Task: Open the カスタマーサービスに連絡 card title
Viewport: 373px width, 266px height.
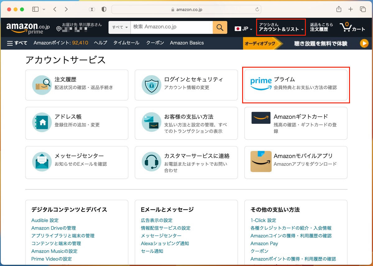Action: click(x=197, y=156)
